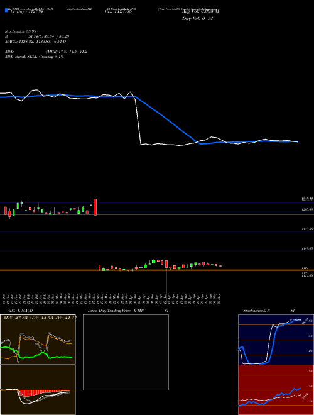Screen dimensions: 314x415
Task: Click the 'ADX: 47.83 +DY: 14.53 -DY: 41.17' header
Action: point(40,318)
